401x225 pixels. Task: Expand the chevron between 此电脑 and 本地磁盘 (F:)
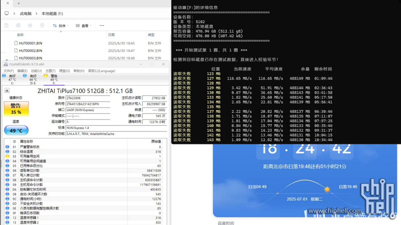pos(36,13)
